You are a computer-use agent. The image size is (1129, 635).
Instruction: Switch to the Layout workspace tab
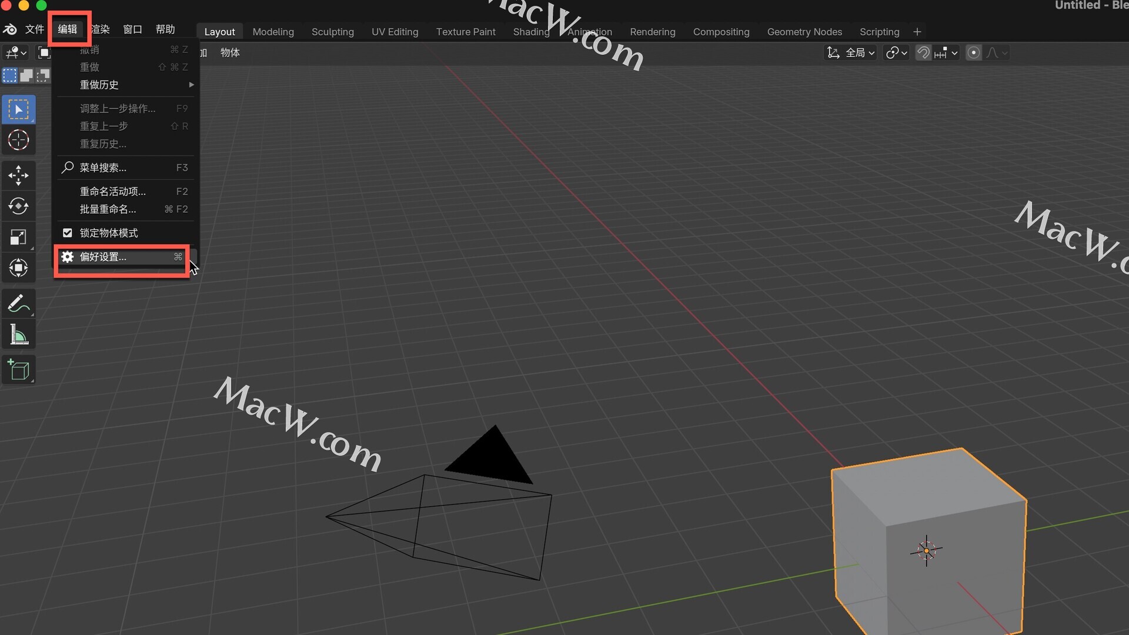click(x=219, y=32)
